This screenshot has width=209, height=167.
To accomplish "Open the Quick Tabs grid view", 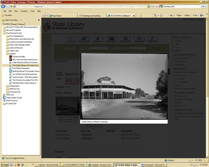I will [43, 16].
